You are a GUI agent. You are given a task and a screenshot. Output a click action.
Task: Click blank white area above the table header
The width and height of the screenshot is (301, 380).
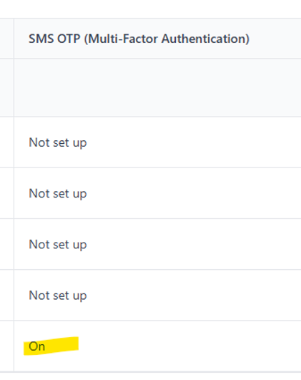point(150,9)
